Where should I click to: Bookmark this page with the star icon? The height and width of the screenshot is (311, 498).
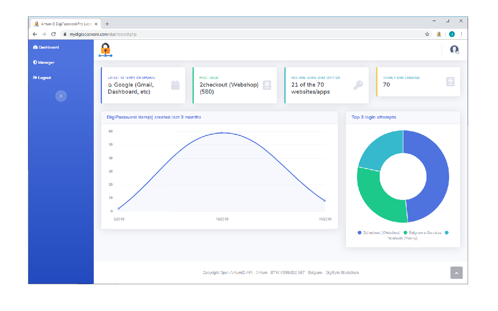click(427, 34)
